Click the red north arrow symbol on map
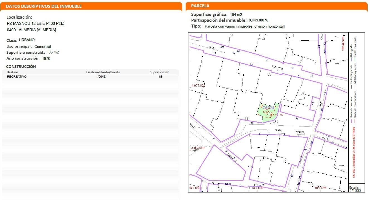 342,44
